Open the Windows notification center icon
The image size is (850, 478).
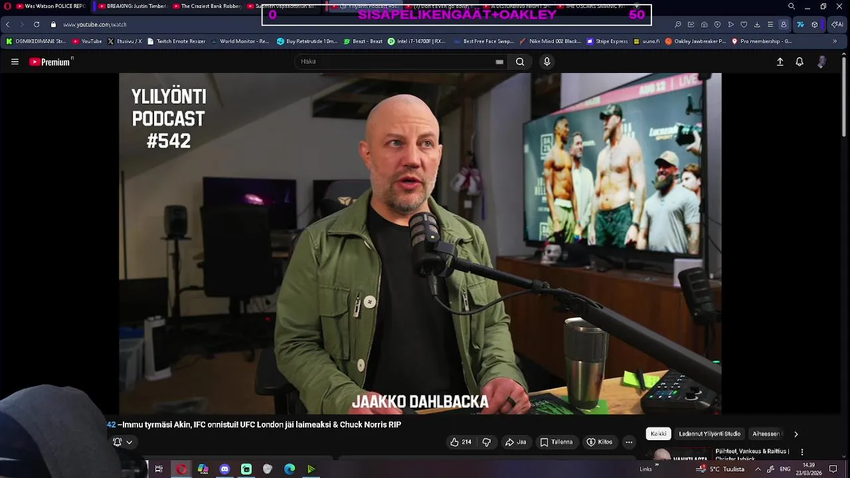click(833, 469)
